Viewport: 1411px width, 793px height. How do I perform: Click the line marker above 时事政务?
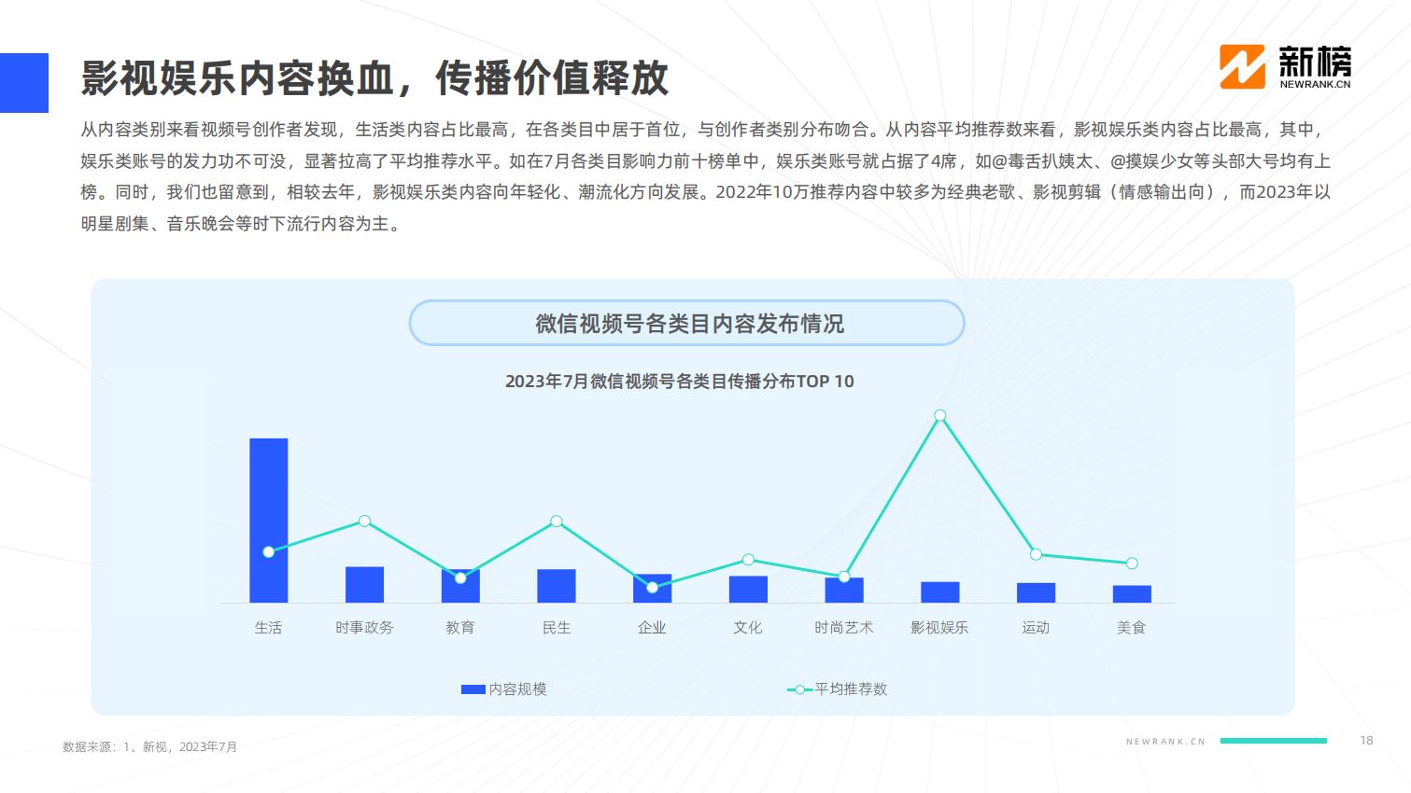click(x=364, y=521)
